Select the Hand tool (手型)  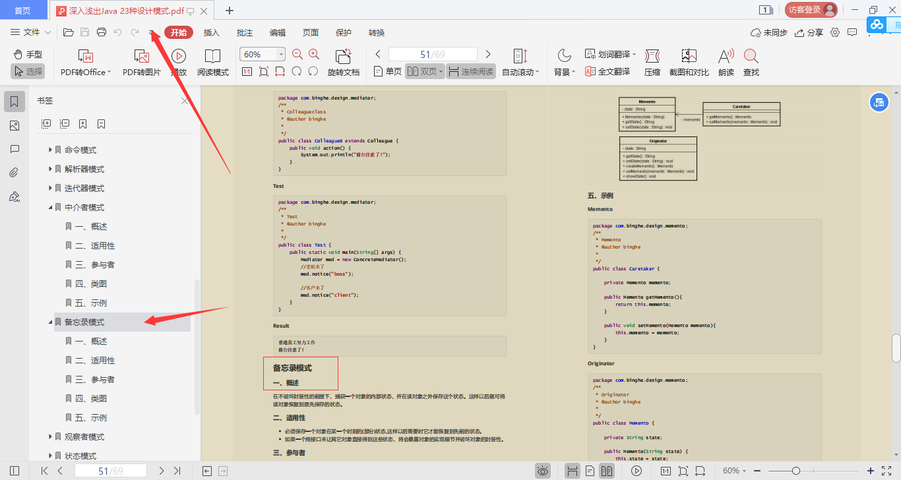27,54
